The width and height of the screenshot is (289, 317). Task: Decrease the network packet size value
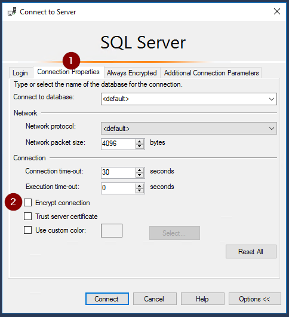140,147
